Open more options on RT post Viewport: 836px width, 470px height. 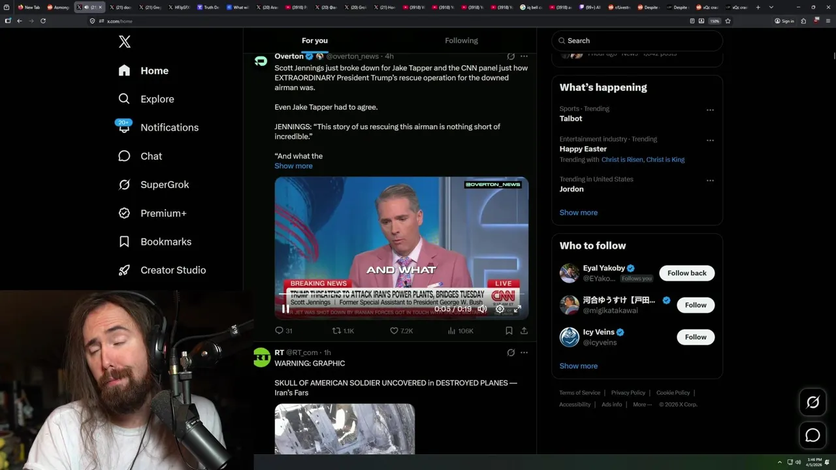tap(524, 352)
